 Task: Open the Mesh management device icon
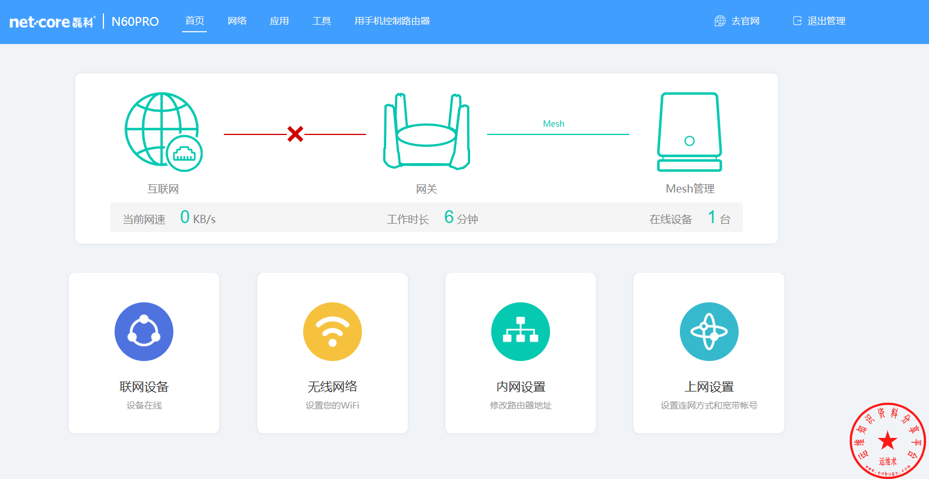pos(689,131)
